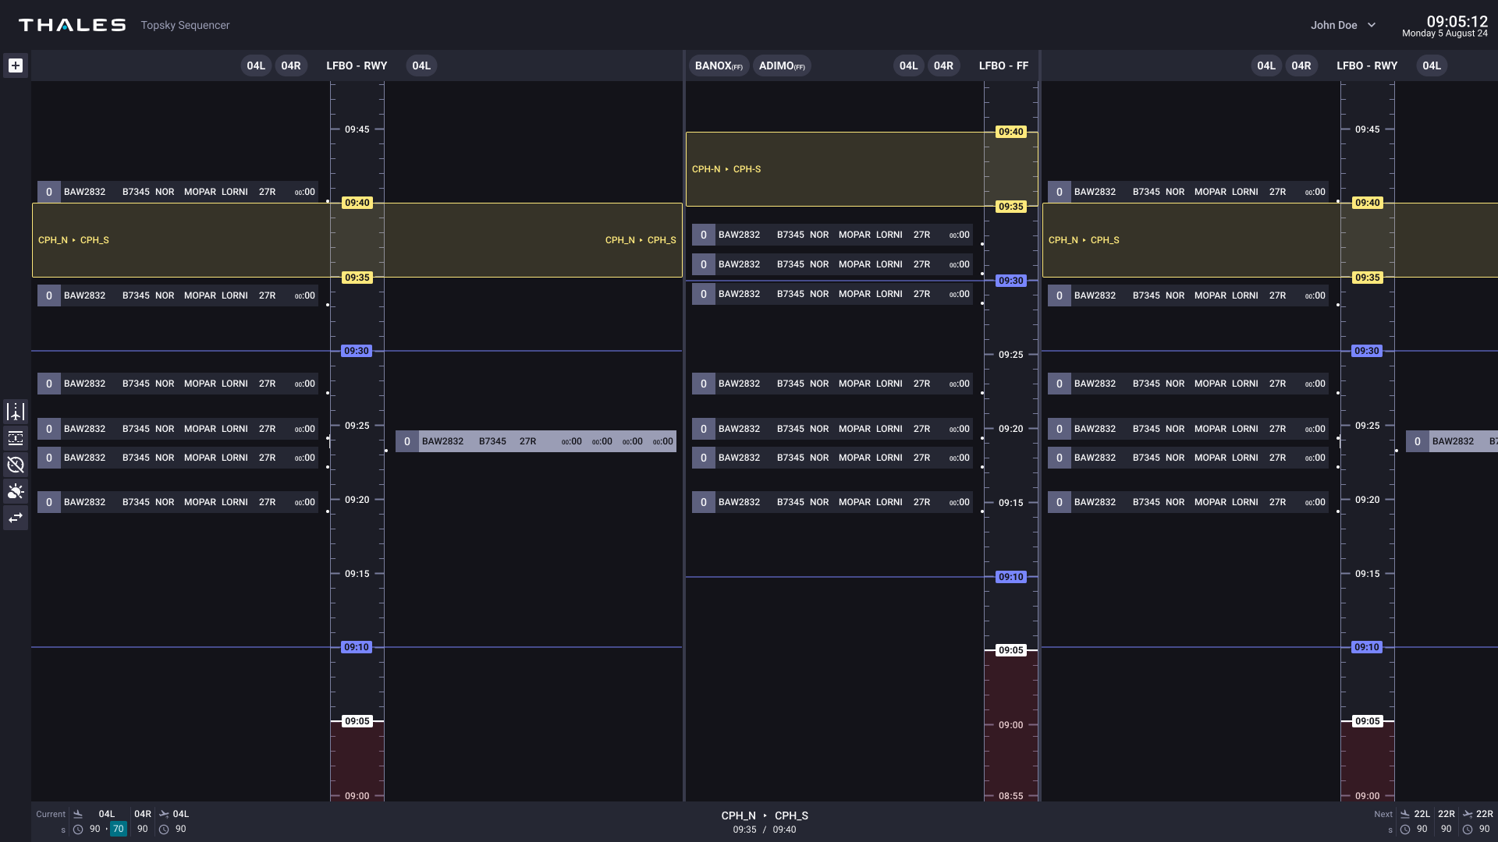
Task: Click the yellow 09:40 marker on LFBO - FF timeline
Action: tap(1010, 132)
